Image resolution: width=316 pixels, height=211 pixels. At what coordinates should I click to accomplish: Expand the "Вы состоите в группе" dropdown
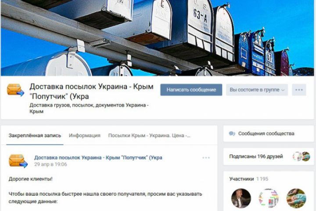257,90
